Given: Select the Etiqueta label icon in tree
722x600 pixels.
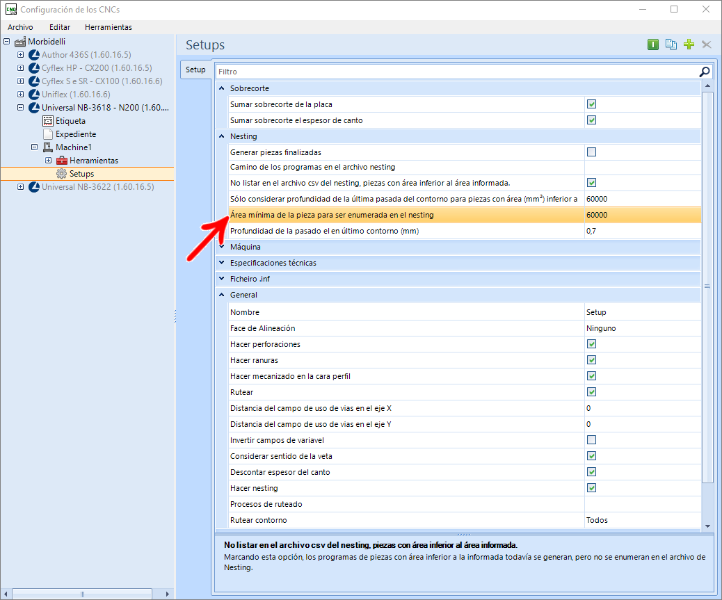Looking at the screenshot, I should 48,121.
